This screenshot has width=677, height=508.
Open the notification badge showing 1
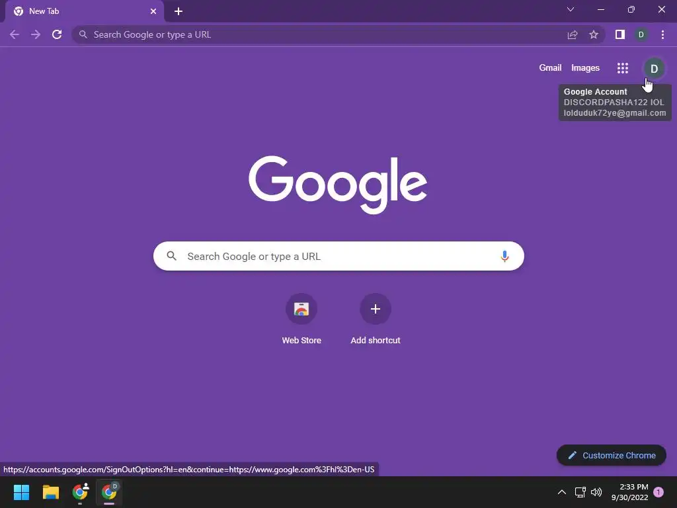tap(658, 492)
